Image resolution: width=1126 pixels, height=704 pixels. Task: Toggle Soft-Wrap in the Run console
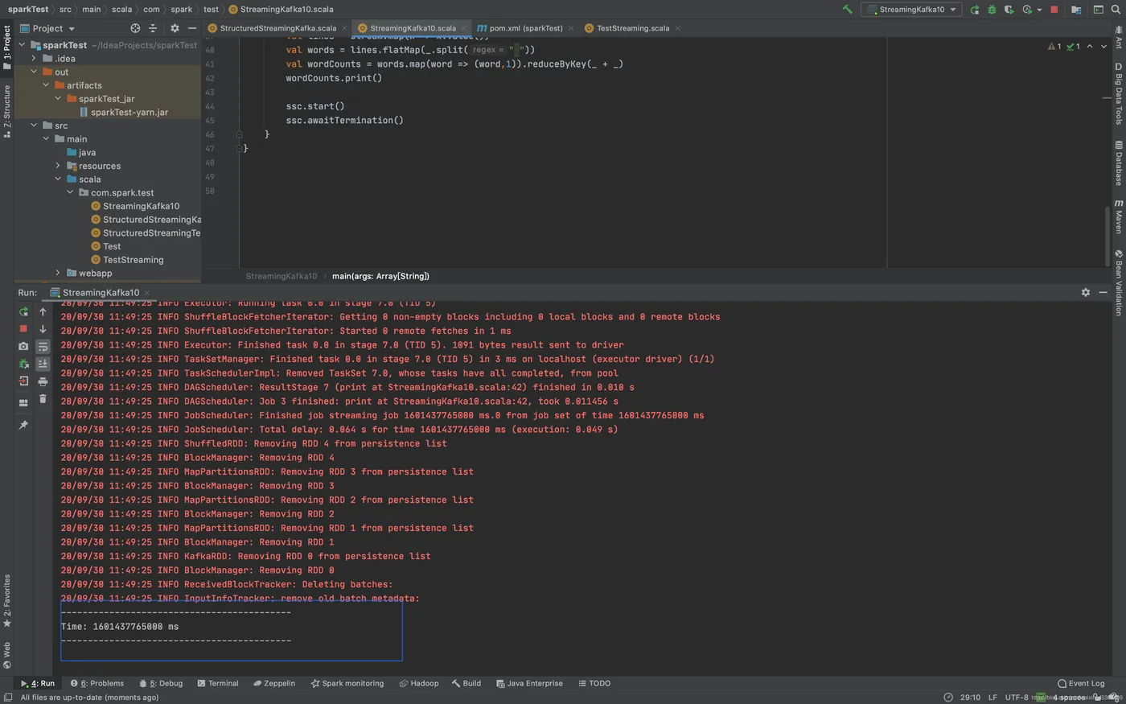click(x=43, y=347)
